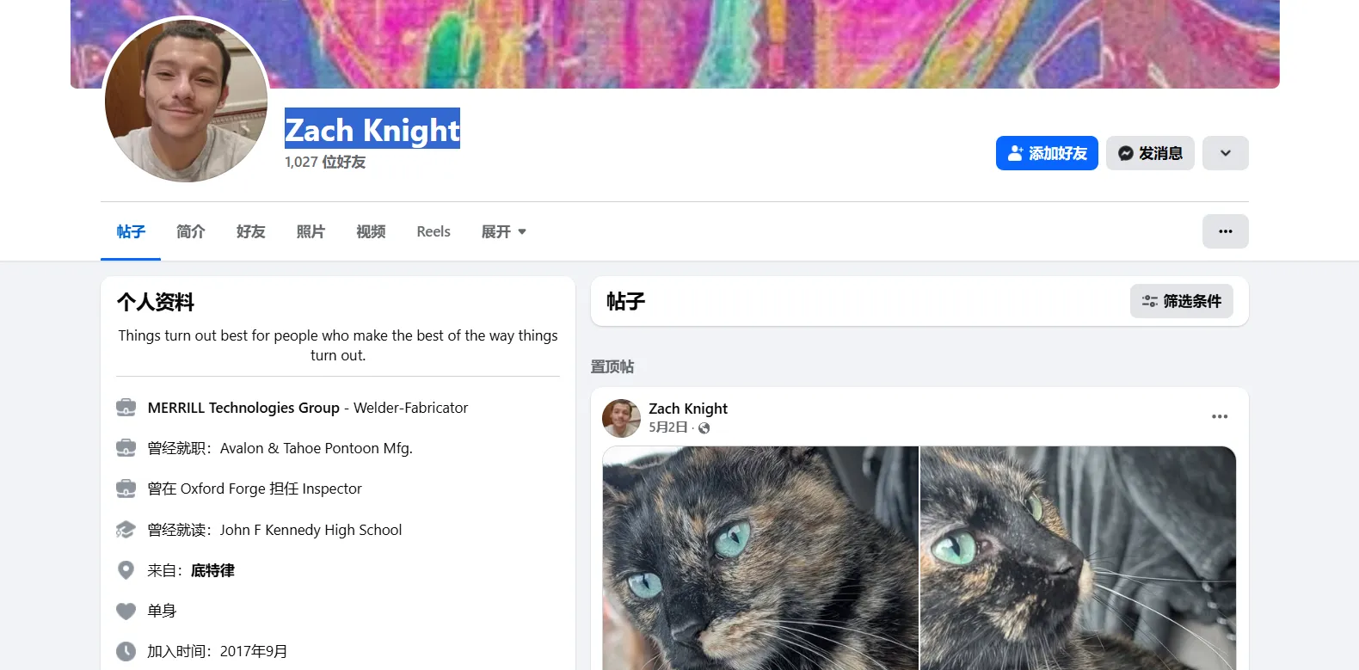Open Zach Knight's large profile picture

(186, 100)
